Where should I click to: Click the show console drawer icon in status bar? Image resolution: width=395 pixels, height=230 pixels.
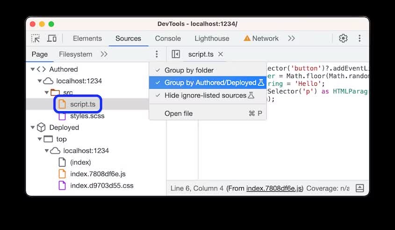pyautogui.click(x=359, y=188)
